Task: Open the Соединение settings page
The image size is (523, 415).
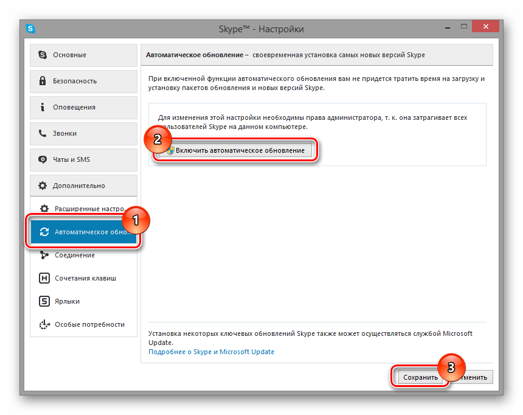Action: (x=83, y=255)
